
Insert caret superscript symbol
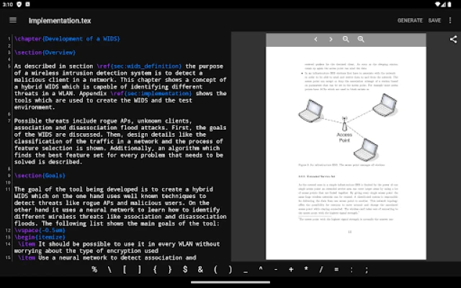point(261,269)
